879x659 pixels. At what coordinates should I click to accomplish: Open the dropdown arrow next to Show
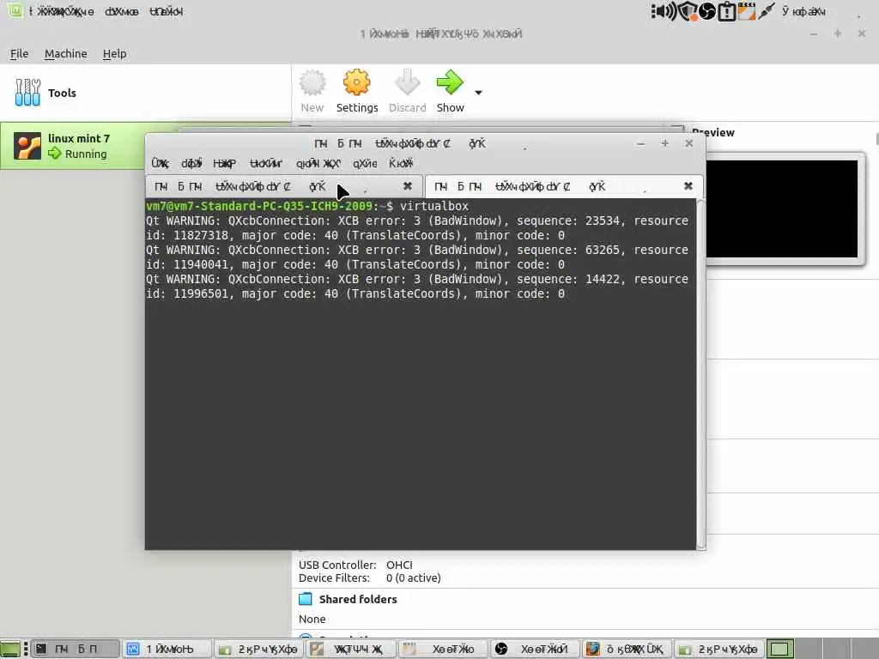[478, 93]
